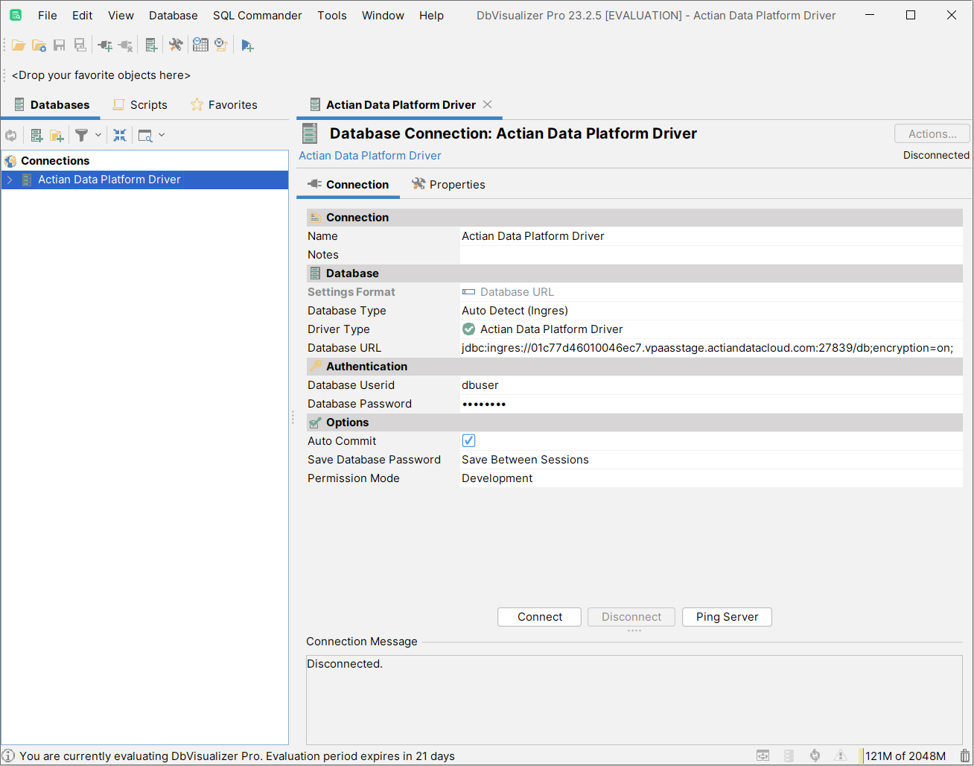The width and height of the screenshot is (974, 766).
Task: Open the show objects view dropdown arrow
Action: click(x=162, y=136)
